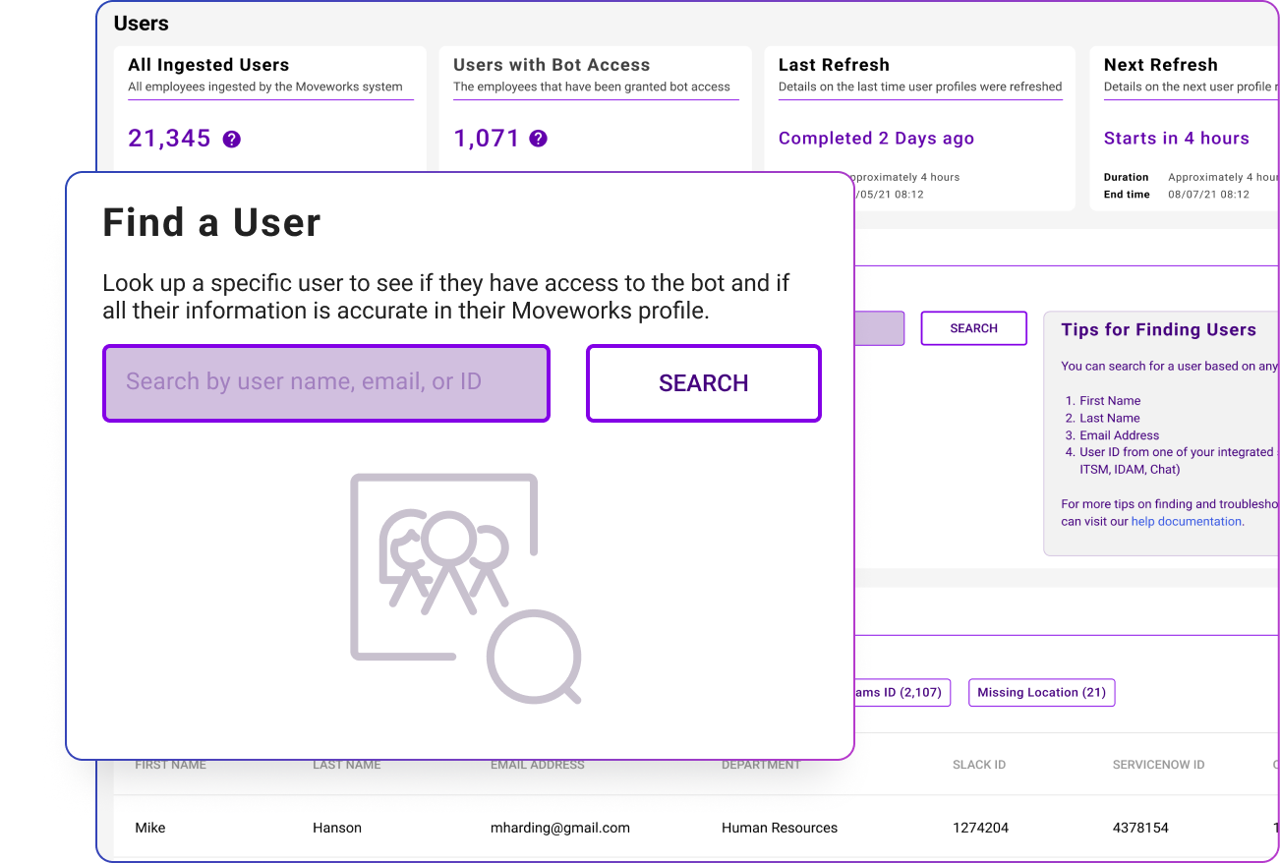The image size is (1280, 863).
Task: Focus the large user name search field
Action: pyautogui.click(x=325, y=383)
